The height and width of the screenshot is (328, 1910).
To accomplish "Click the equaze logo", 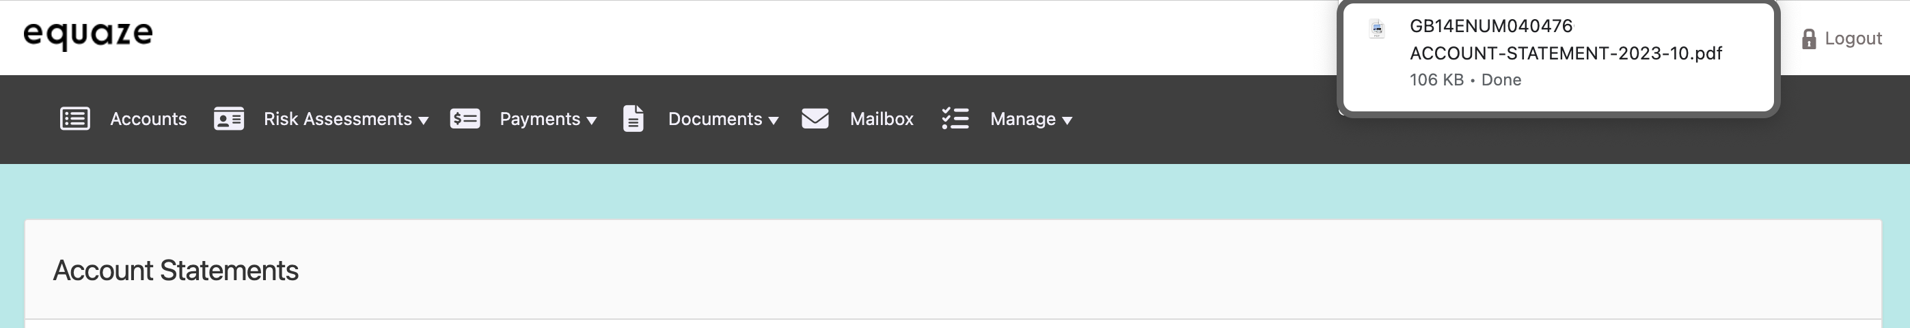I will (88, 35).
